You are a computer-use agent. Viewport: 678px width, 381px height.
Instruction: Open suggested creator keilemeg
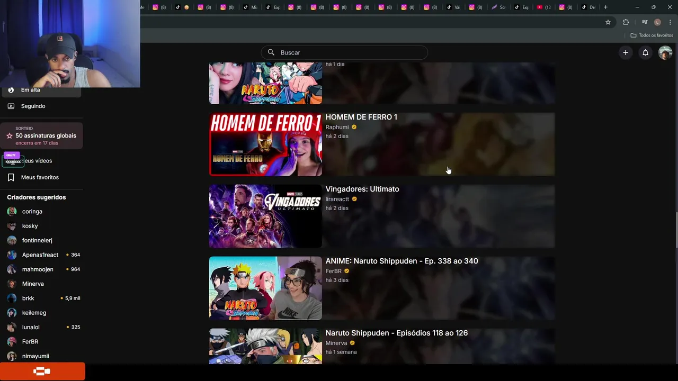pyautogui.click(x=34, y=313)
